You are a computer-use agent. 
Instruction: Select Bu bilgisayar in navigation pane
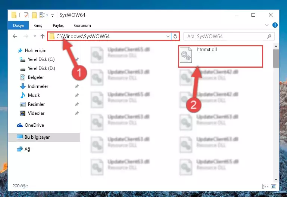[x=44, y=137]
